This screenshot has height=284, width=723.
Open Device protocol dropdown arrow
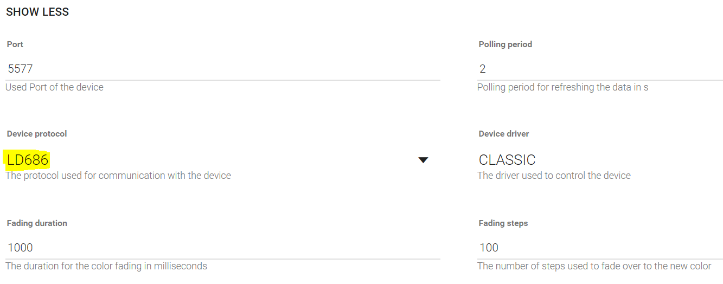tap(423, 160)
